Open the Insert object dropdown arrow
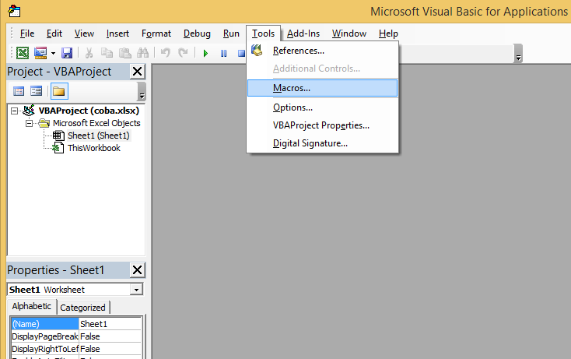This screenshot has width=571, height=359. [x=53, y=53]
